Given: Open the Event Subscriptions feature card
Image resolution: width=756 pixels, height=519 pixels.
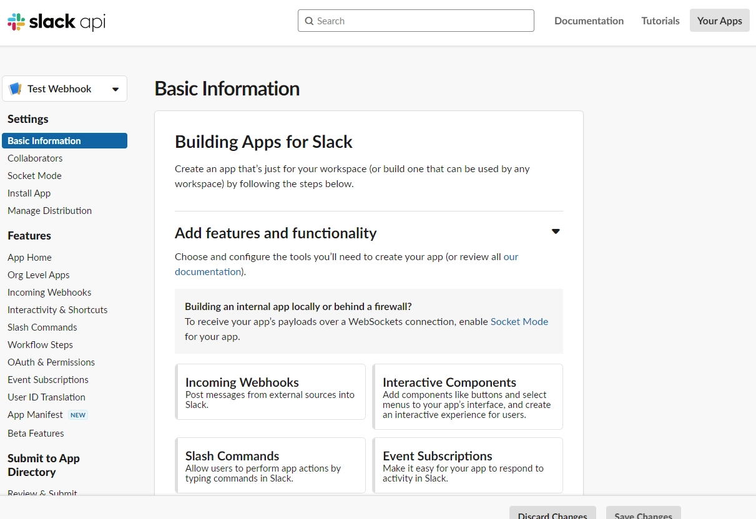Looking at the screenshot, I should tap(468, 465).
